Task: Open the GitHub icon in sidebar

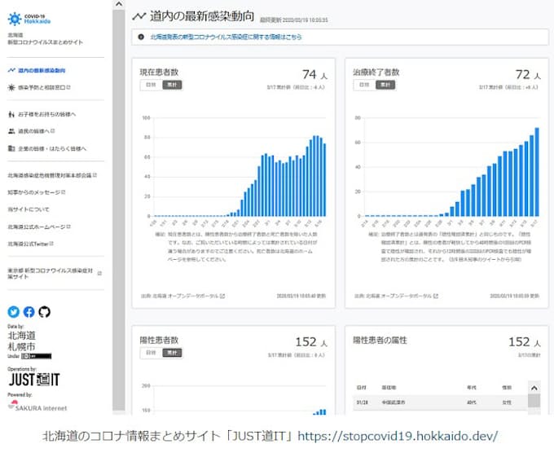Action: (x=44, y=311)
